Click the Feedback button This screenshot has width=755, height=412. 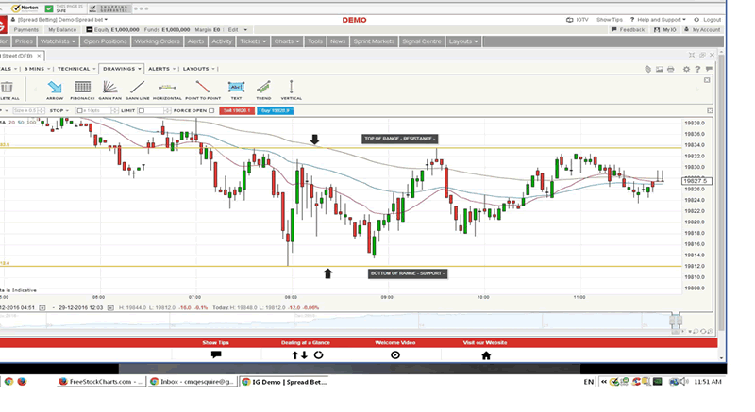coord(628,30)
